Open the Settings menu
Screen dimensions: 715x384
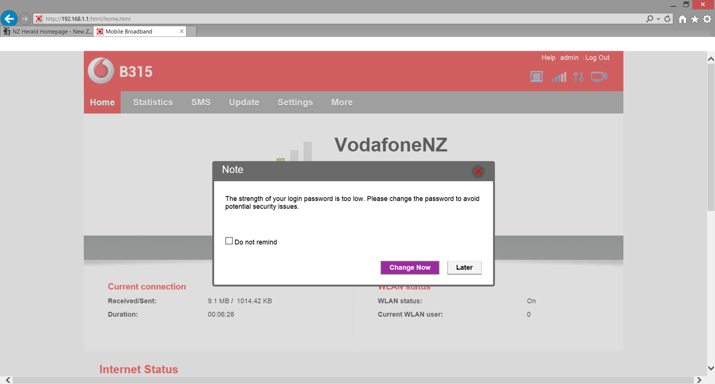[x=295, y=102]
